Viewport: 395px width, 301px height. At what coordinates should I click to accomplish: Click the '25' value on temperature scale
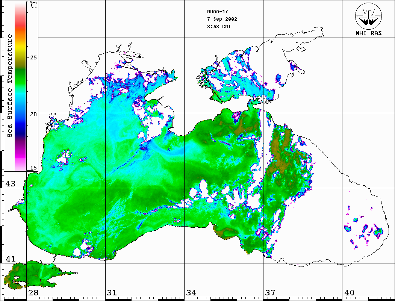(33, 57)
